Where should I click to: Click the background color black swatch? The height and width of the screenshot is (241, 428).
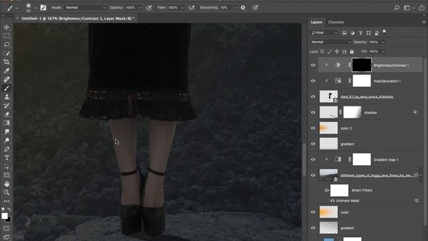click(x=9, y=220)
